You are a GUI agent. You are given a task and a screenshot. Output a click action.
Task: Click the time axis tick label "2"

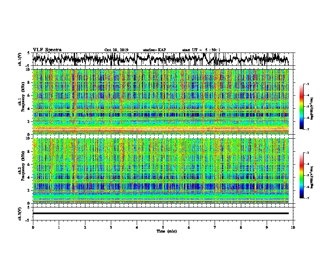coord(85,227)
